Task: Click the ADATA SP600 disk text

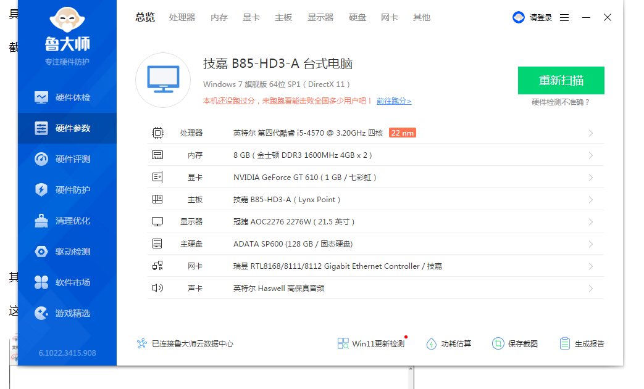Action: 293,244
